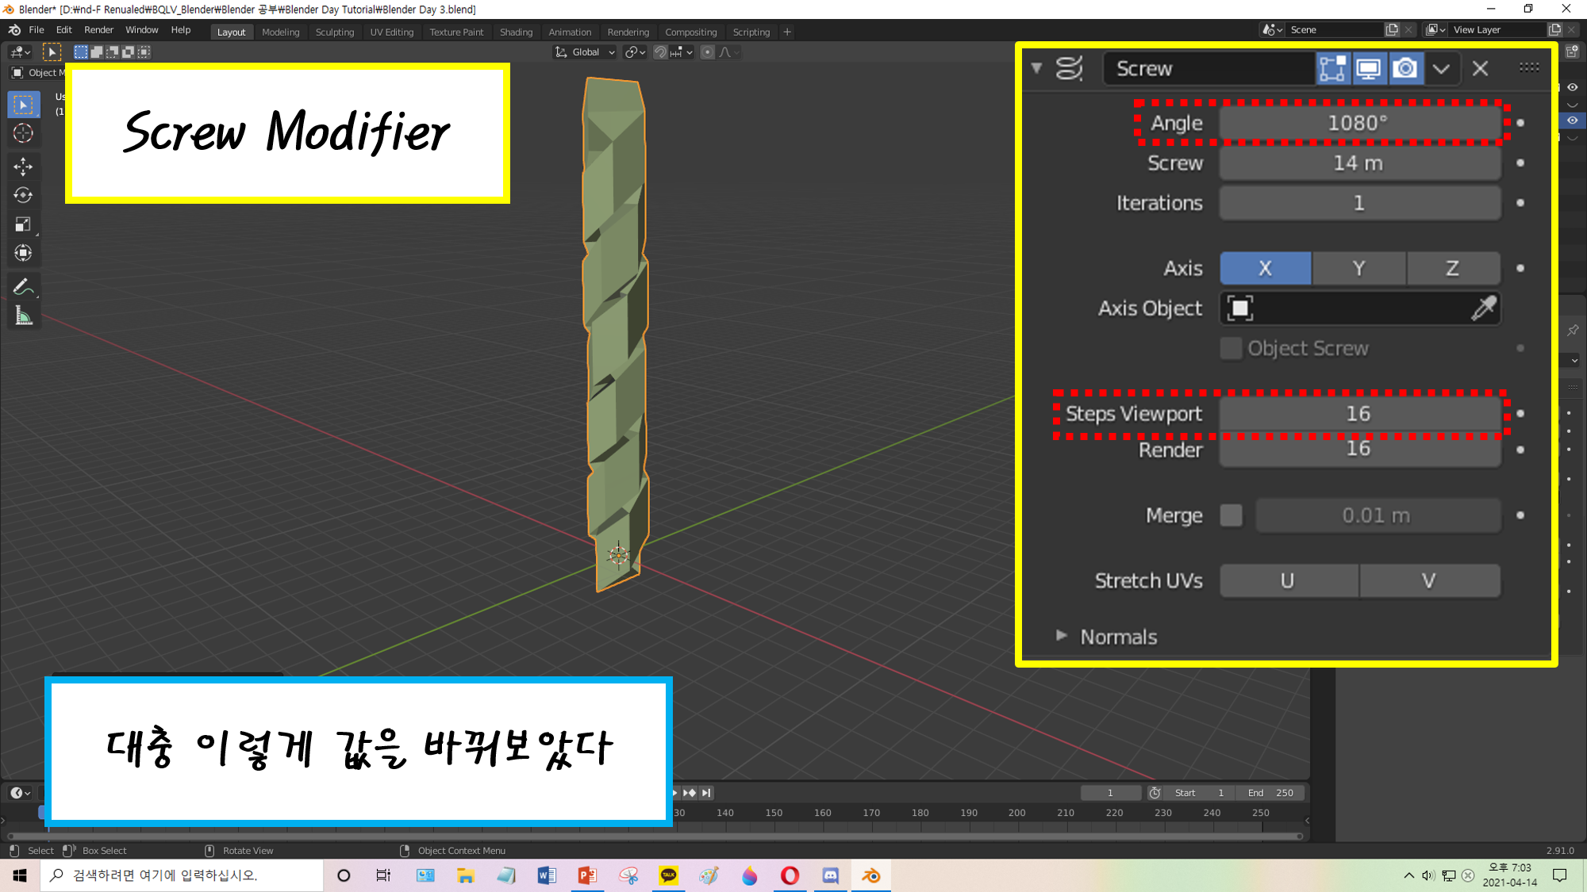Image resolution: width=1587 pixels, height=892 pixels.
Task: Open the timeline editor type dropdown
Action: tap(21, 793)
